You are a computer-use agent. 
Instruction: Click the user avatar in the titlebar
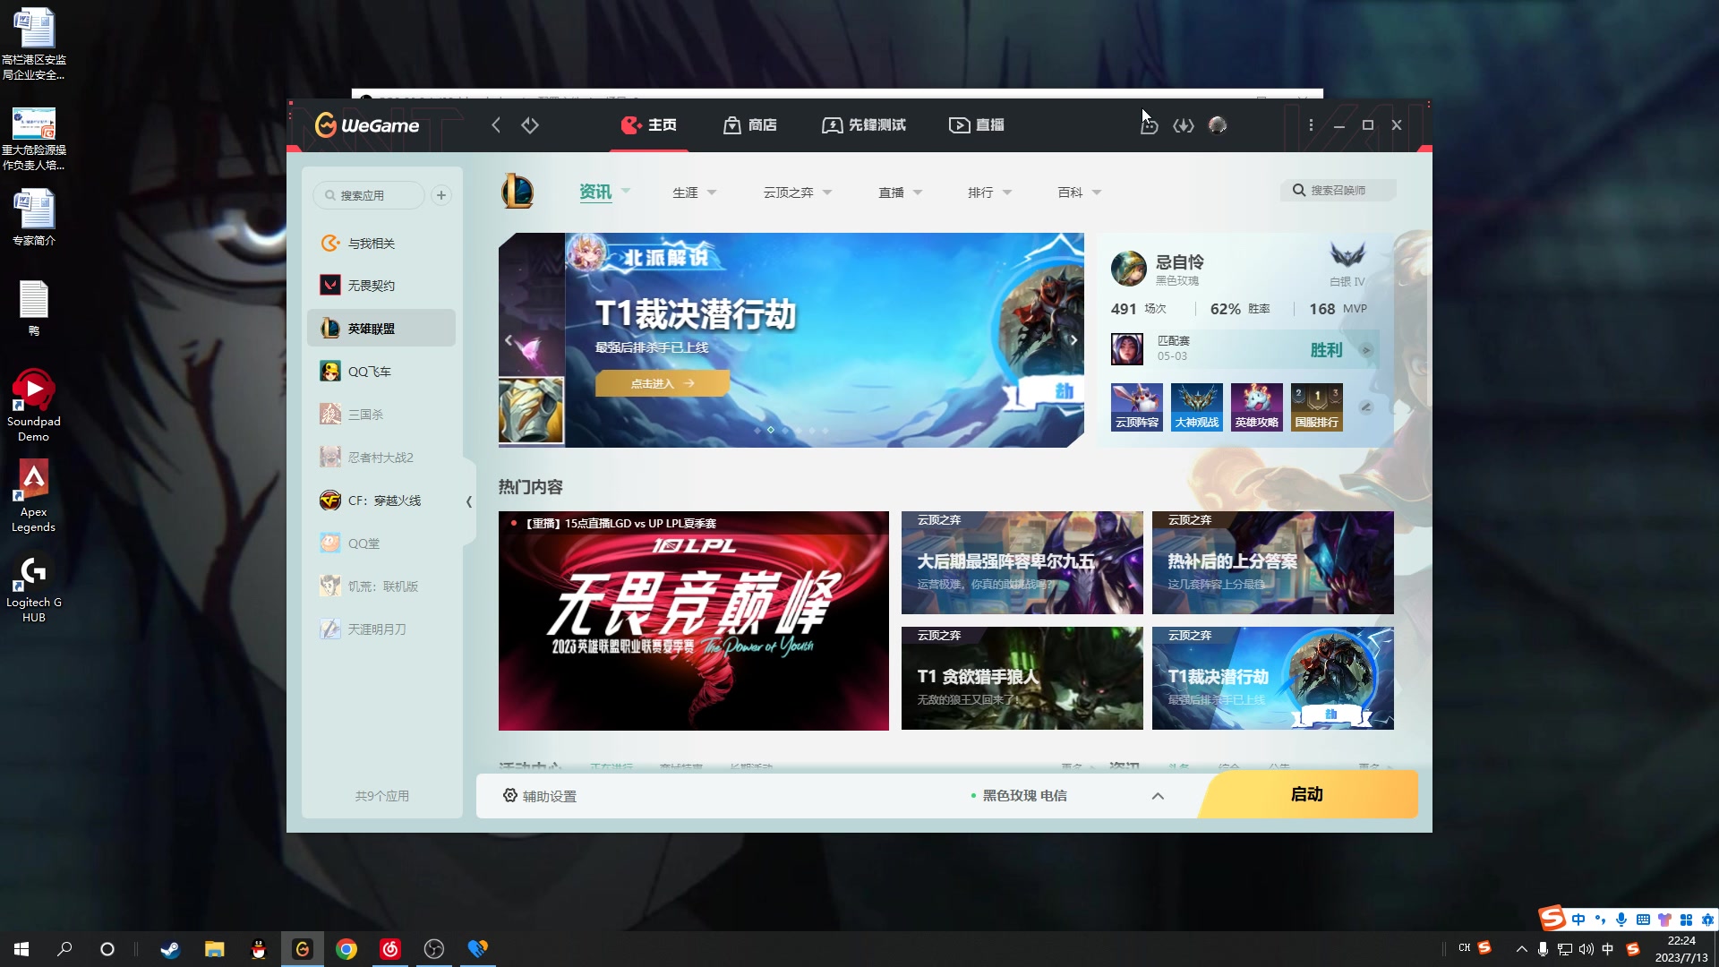coord(1217,125)
